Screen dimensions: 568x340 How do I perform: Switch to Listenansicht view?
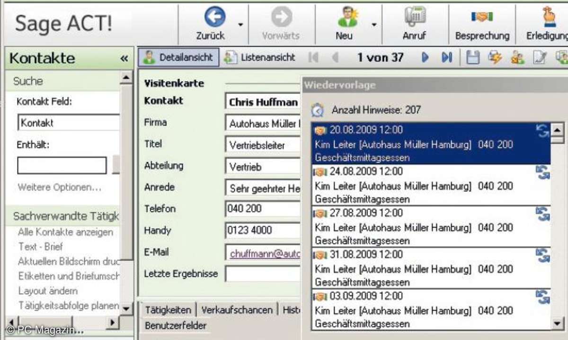[x=259, y=58]
